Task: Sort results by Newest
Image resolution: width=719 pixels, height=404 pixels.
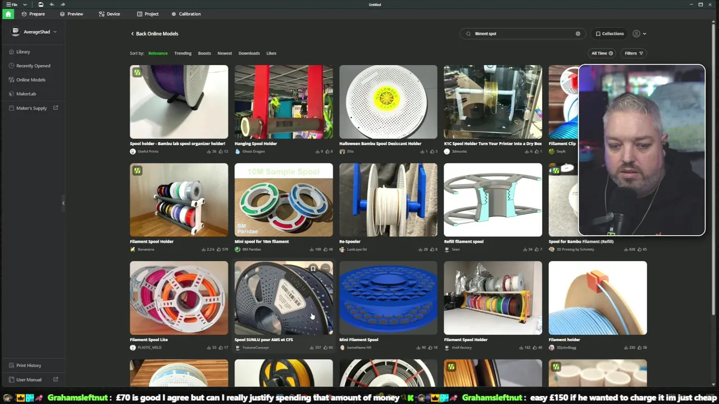Action: (225, 53)
